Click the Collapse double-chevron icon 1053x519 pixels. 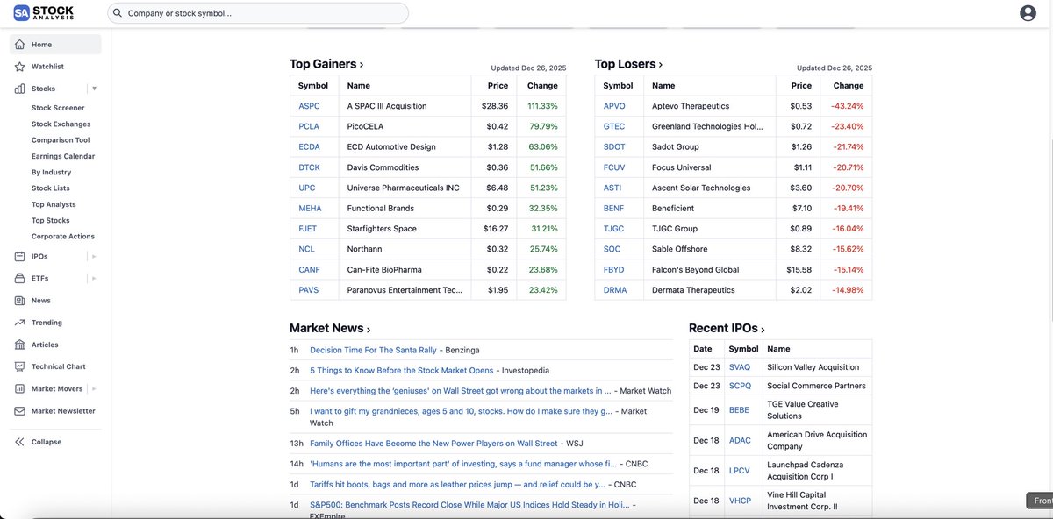tap(20, 442)
